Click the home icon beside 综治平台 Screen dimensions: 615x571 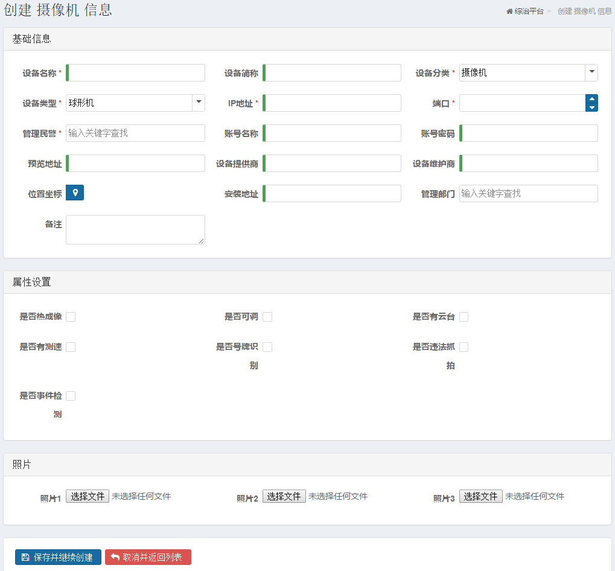point(509,11)
